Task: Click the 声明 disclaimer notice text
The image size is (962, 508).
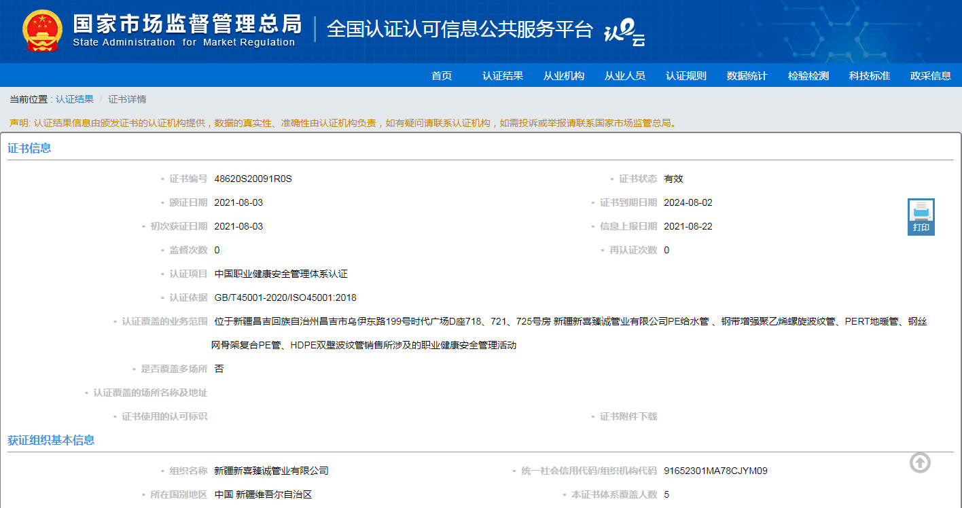Action: pos(343,123)
